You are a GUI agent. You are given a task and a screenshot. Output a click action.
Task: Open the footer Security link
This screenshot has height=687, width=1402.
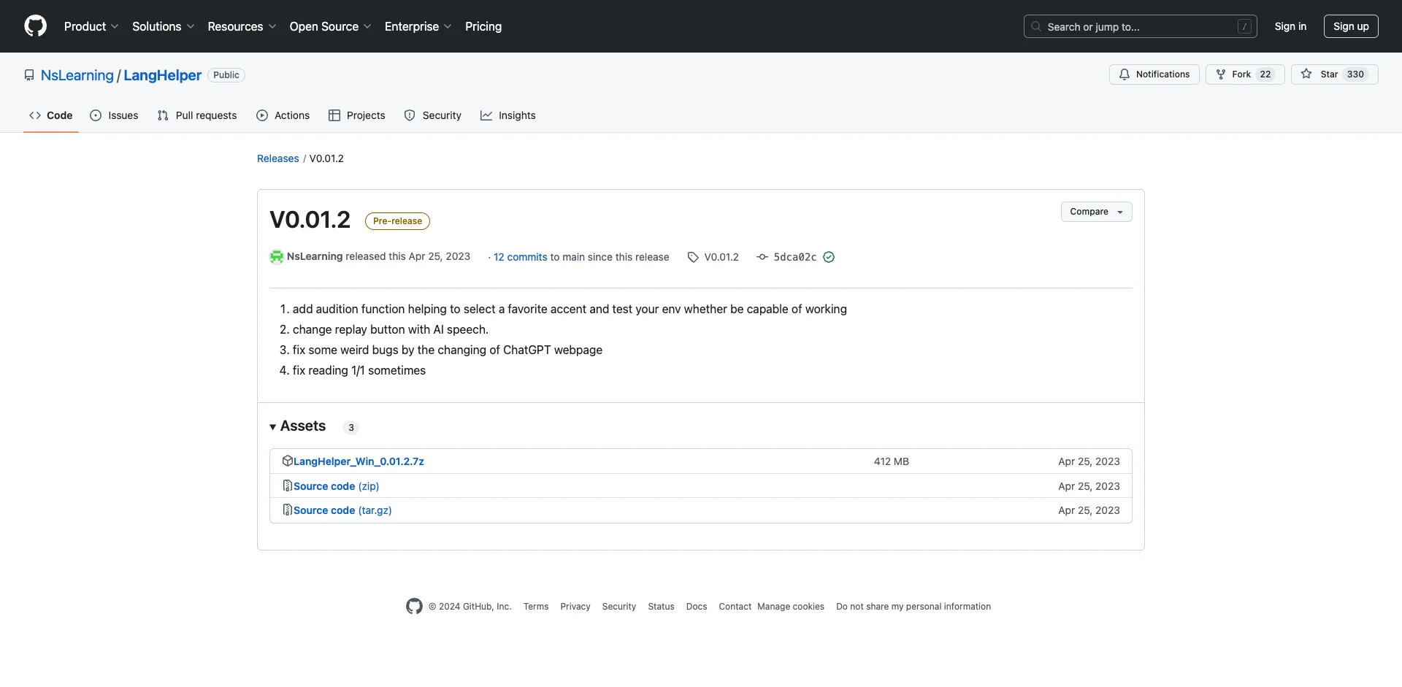(619, 607)
